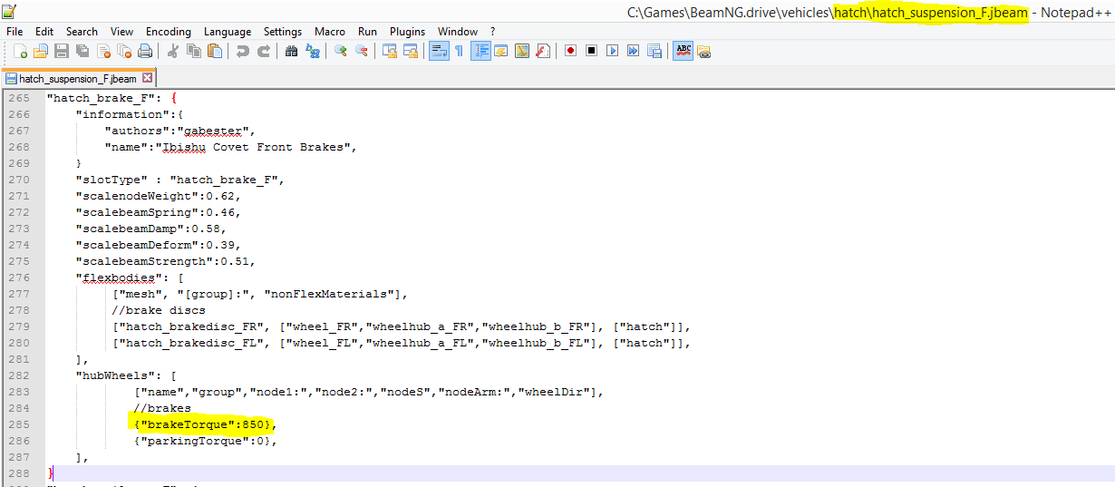Zoom in using the magnifier plus icon

(340, 51)
